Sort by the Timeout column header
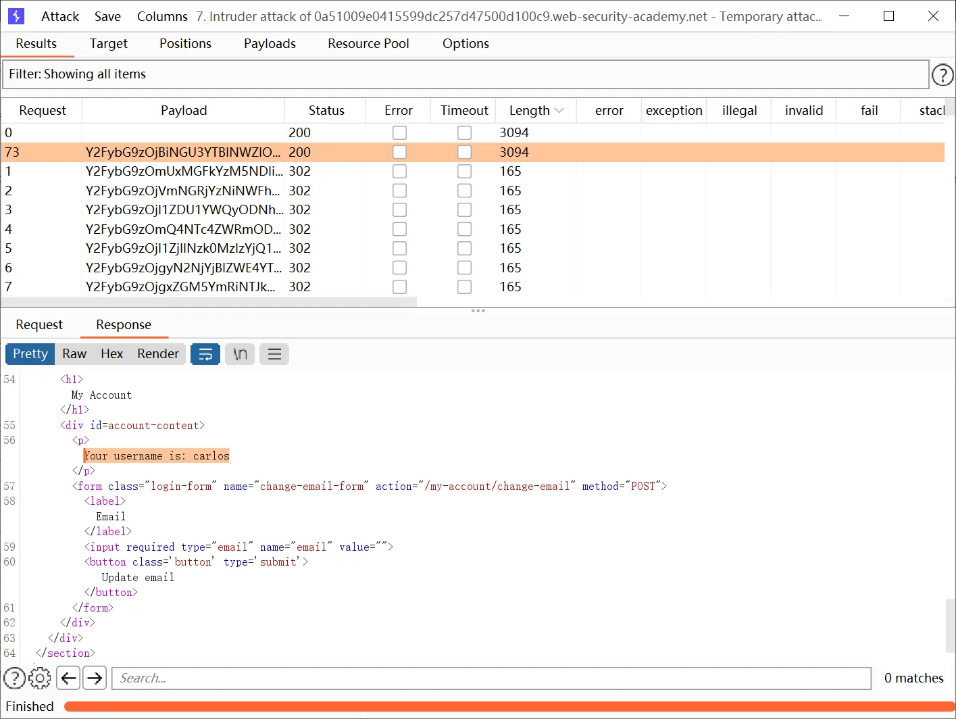Viewport: 956px width, 719px height. (x=463, y=111)
